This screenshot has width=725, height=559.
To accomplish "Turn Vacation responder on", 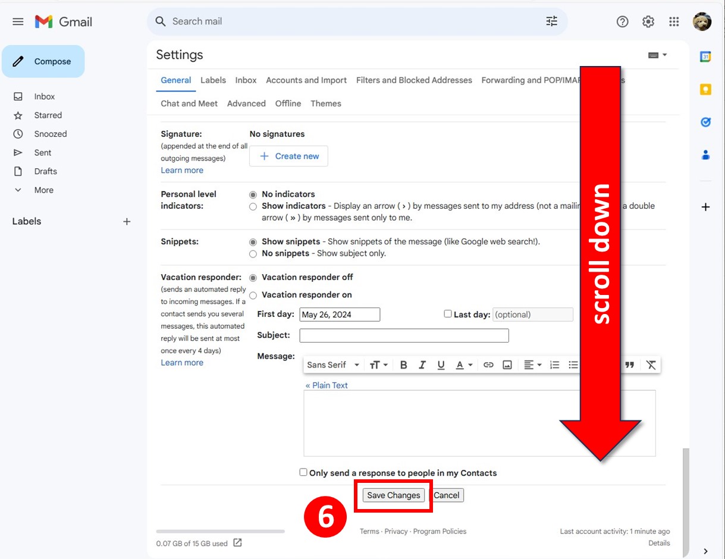I will tap(253, 295).
